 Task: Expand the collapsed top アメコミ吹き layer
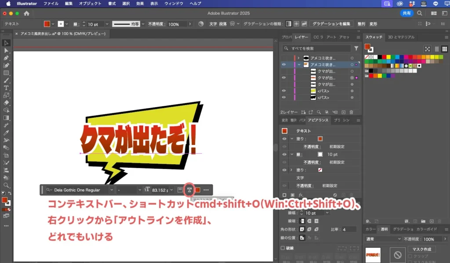pos(298,58)
